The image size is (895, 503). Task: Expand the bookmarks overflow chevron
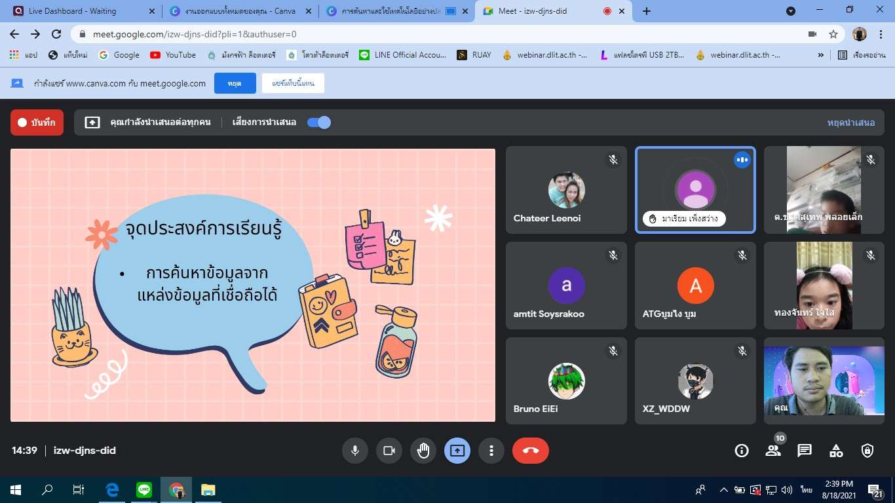pyautogui.click(x=821, y=55)
